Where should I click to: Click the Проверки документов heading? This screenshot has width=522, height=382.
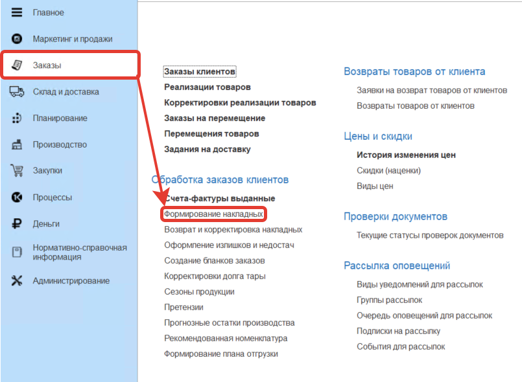pos(396,217)
